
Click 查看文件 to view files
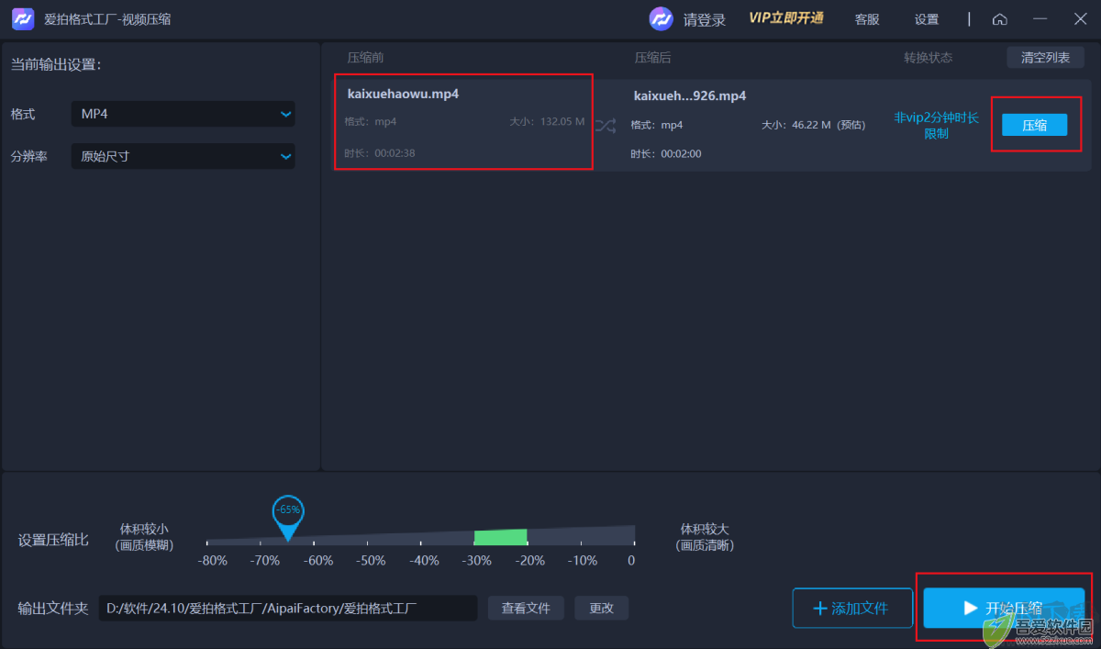(x=526, y=608)
